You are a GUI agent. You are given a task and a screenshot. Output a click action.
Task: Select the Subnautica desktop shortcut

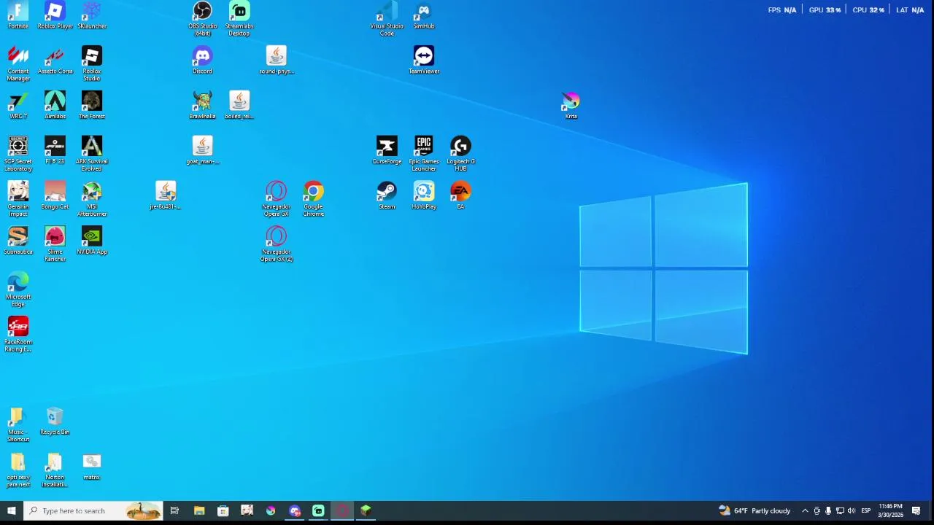(x=18, y=241)
